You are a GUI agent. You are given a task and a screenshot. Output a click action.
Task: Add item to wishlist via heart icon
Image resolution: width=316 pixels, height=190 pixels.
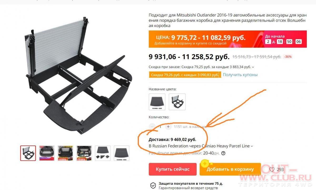(272, 170)
